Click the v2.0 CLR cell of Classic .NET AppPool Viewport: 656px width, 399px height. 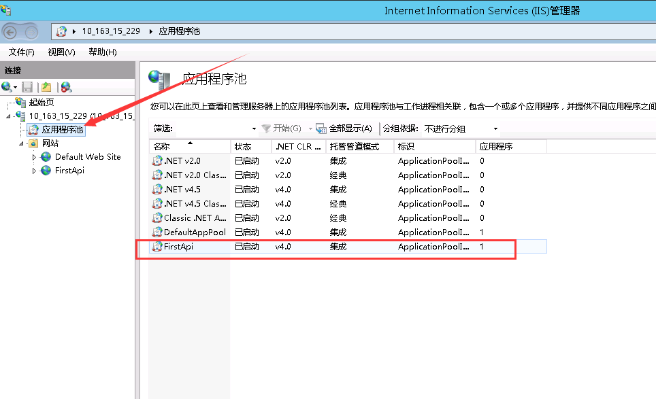tap(283, 218)
